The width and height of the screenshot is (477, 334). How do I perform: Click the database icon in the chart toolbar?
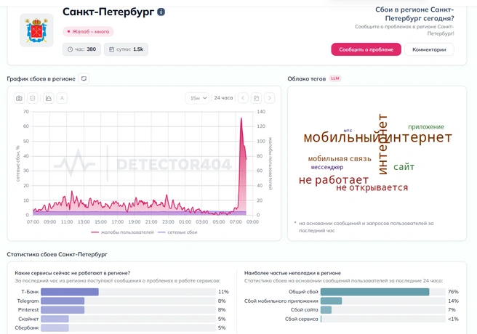coord(33,98)
